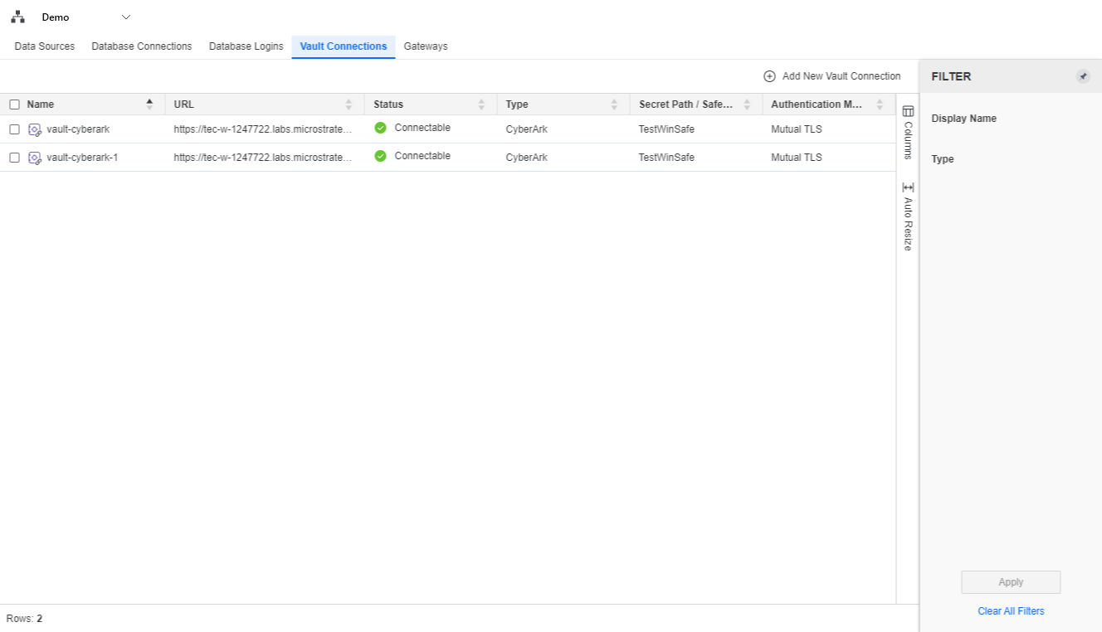Open the Columns panel icon
The width and height of the screenshot is (1102, 632).
tap(908, 111)
